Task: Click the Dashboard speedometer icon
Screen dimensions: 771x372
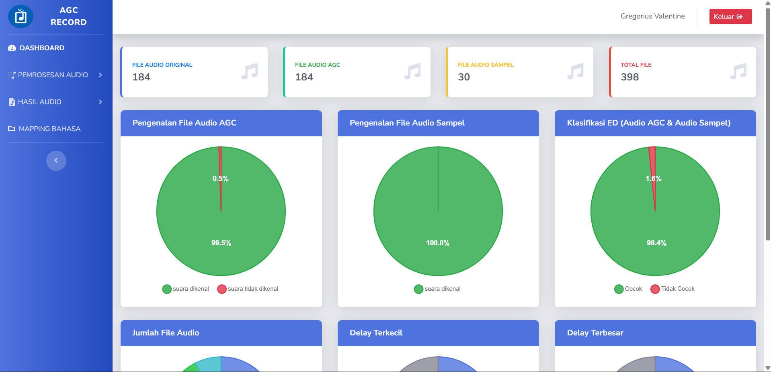Action: [12, 48]
